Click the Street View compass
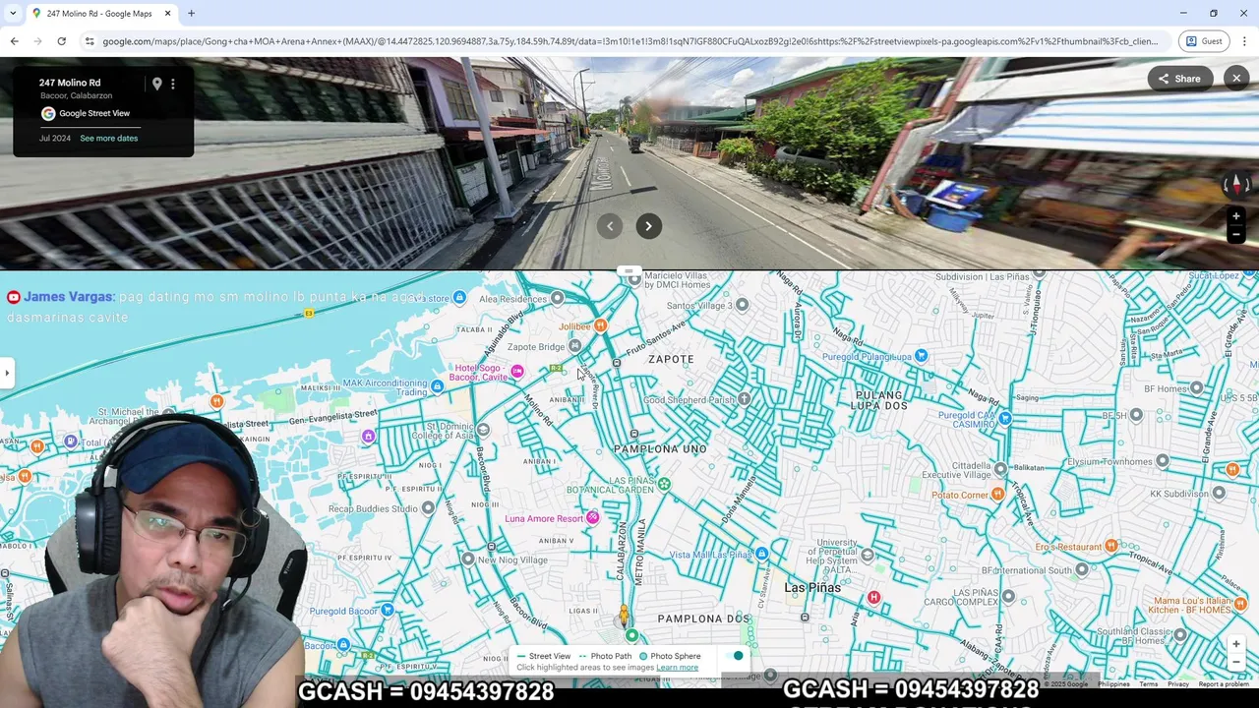This screenshot has width=1259, height=708. click(1236, 185)
